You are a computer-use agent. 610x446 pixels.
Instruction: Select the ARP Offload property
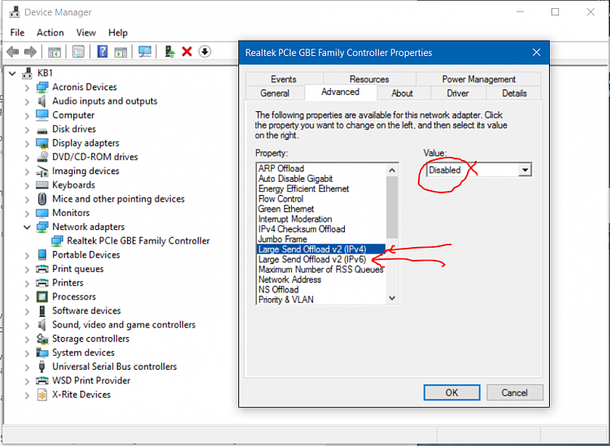pyautogui.click(x=281, y=168)
